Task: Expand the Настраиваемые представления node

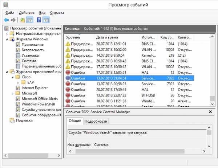Action: tap(7, 34)
